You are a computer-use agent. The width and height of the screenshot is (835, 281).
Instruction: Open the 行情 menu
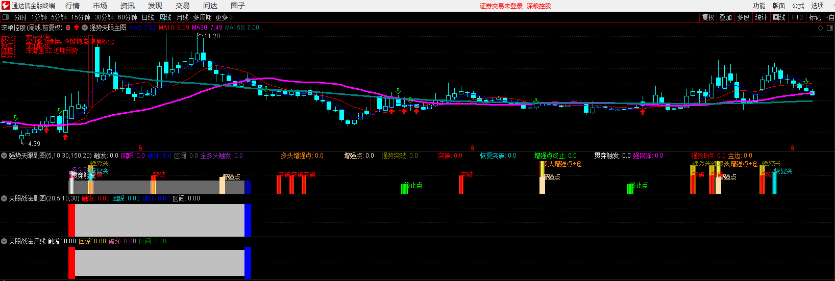pos(72,6)
